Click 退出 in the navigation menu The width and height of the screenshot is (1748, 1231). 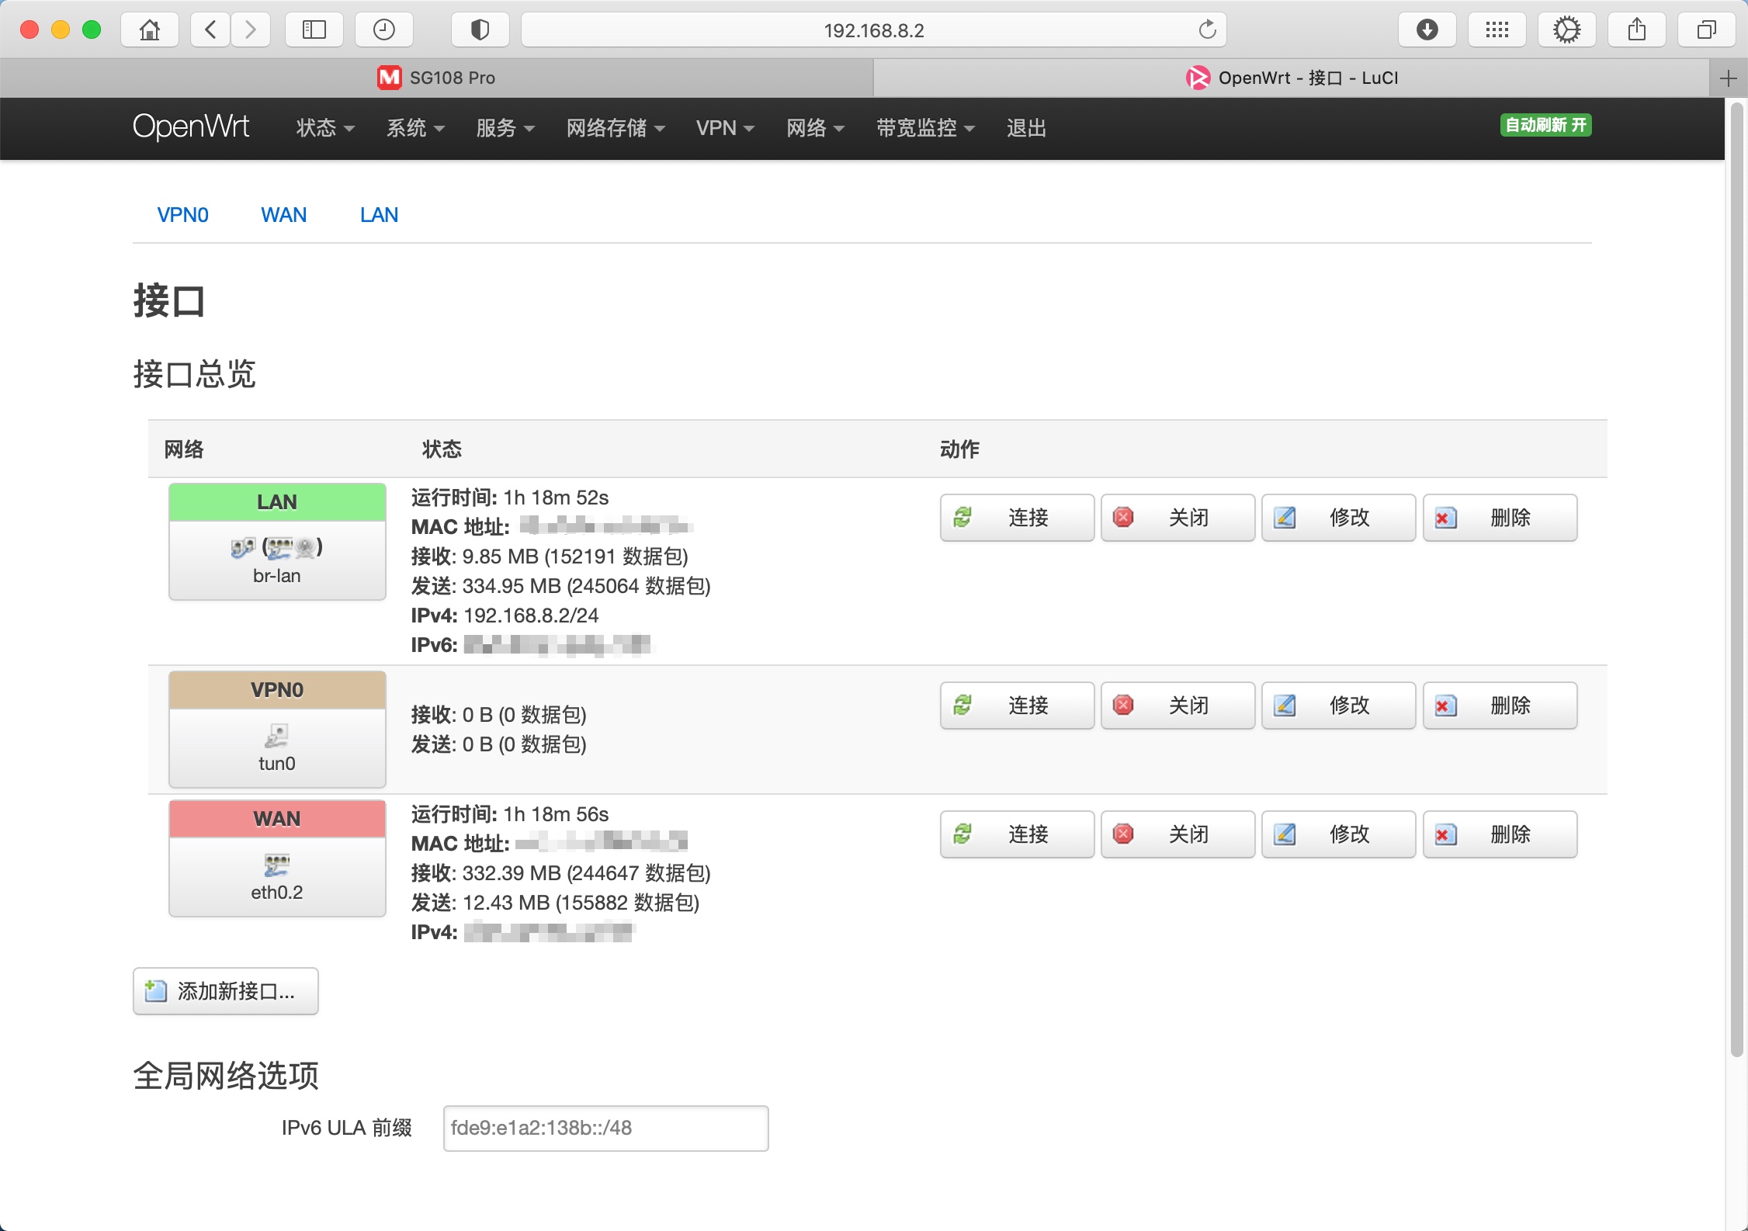click(x=1026, y=128)
